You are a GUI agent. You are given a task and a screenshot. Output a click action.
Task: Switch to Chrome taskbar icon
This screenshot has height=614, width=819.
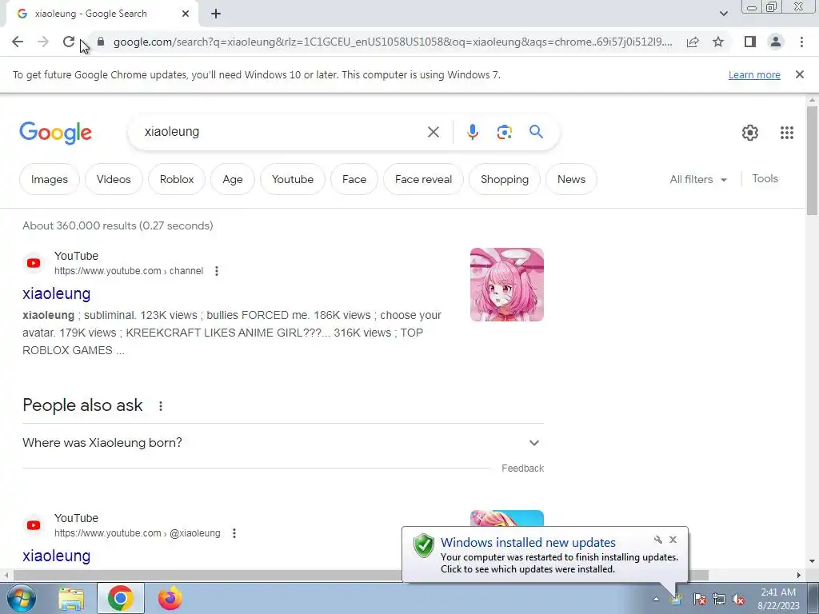120,598
